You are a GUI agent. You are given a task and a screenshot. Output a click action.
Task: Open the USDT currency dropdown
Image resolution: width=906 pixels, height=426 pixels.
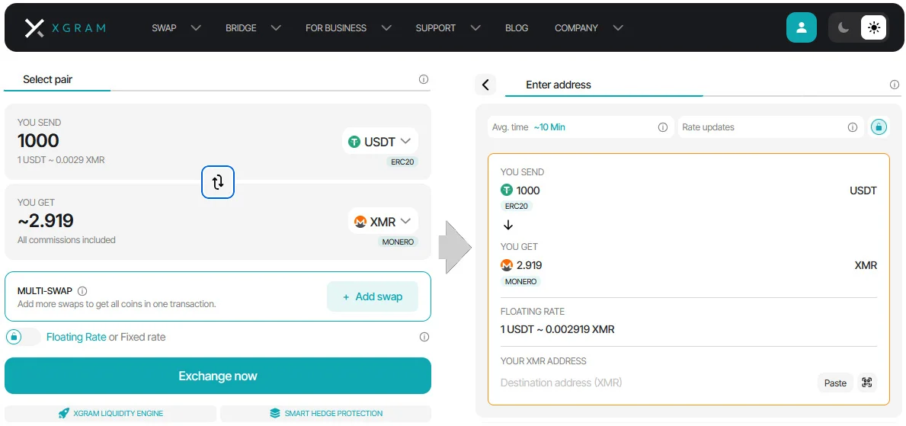[380, 141]
